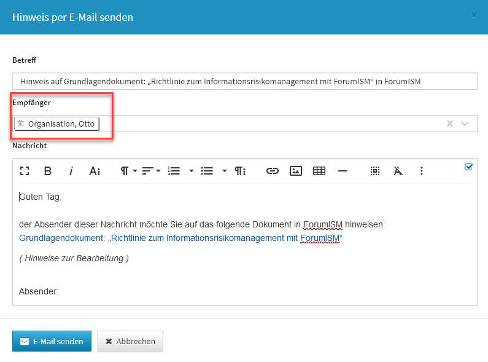Image resolution: width=488 pixels, height=362 pixels.
Task: Click the Abbrechen button
Action: [x=130, y=341]
